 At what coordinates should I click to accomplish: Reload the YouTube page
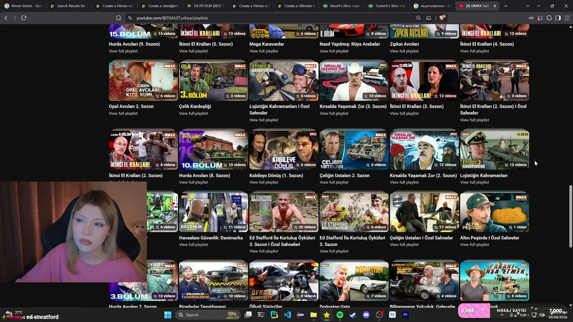point(24,18)
